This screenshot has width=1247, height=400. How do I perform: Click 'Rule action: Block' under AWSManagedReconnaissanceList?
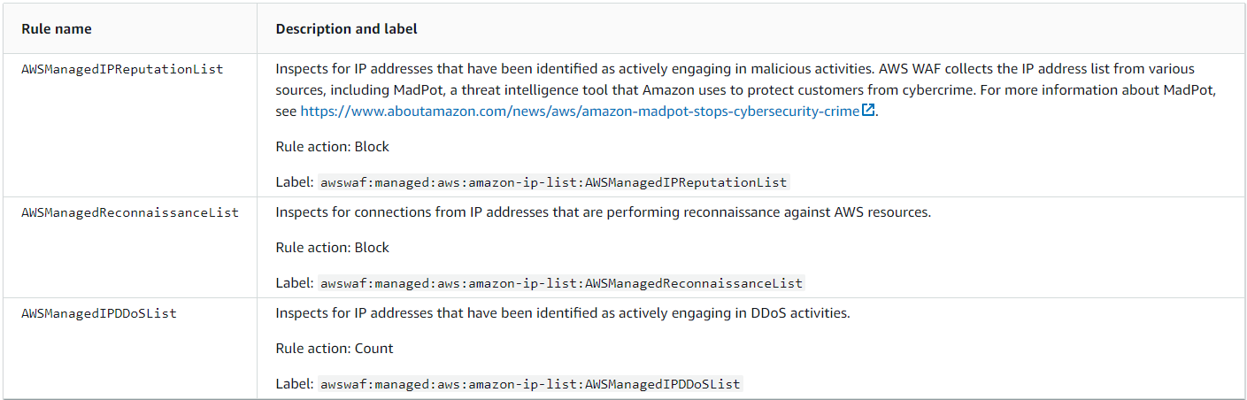(333, 248)
